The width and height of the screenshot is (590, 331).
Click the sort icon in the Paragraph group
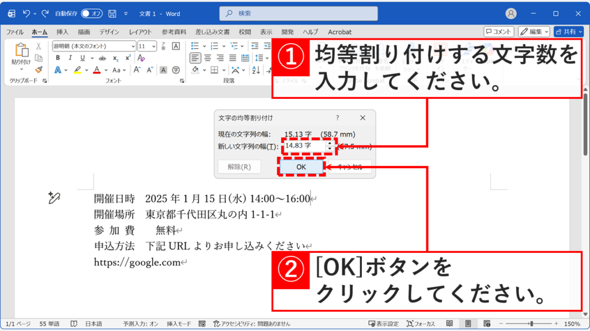255,70
